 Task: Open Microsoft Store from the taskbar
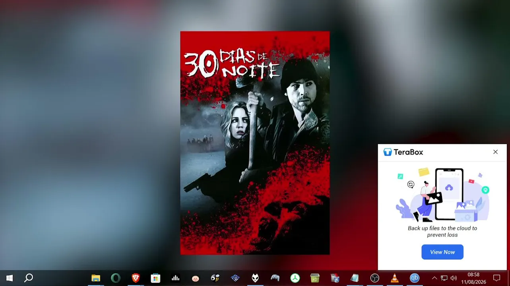155,278
